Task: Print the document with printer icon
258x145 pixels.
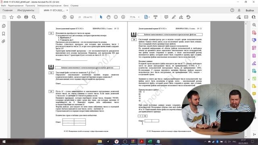Action: [26, 17]
